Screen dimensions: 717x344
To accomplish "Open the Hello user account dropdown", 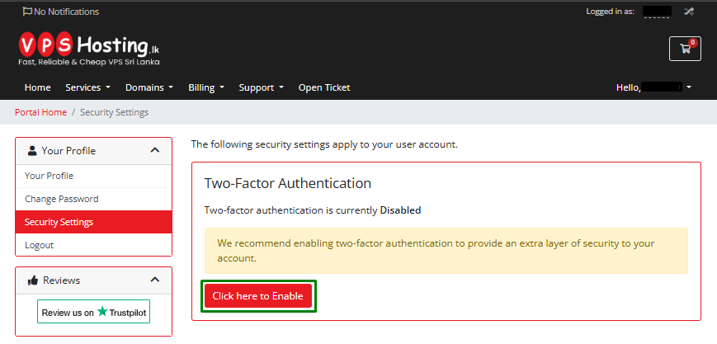I will click(653, 87).
